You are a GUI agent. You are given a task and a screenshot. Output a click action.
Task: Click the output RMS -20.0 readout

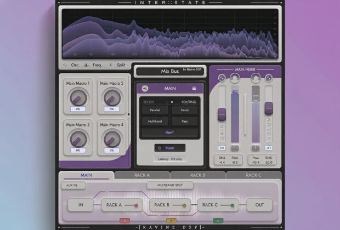click(x=269, y=160)
